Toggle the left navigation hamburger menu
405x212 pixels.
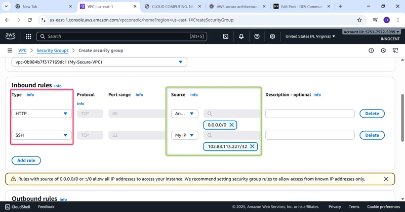(10, 50)
